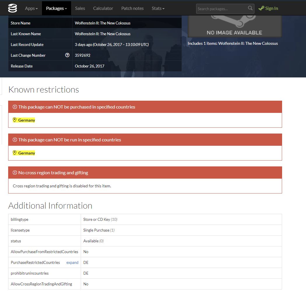Click the Release Date October 26, 2017
This screenshot has height=295, width=306.
89,66
